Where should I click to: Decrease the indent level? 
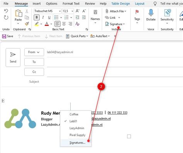78,17
